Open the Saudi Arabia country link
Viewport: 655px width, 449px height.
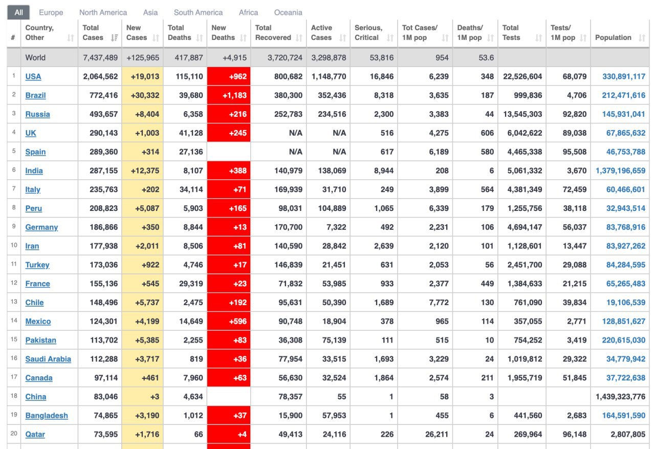(x=48, y=359)
